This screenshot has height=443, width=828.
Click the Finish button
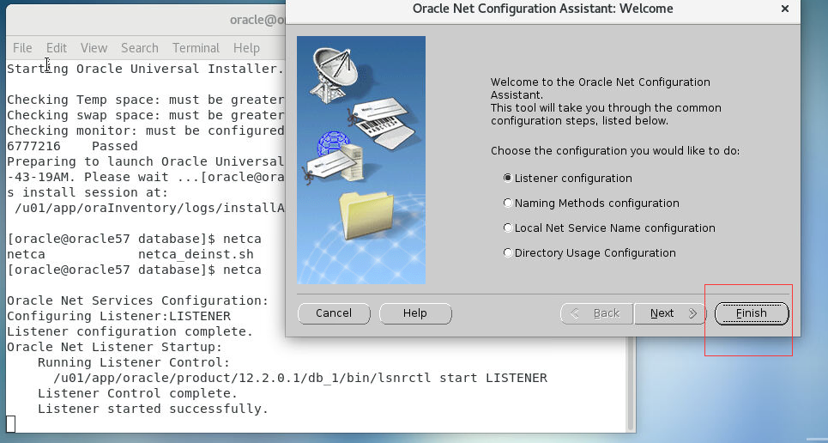click(x=752, y=313)
